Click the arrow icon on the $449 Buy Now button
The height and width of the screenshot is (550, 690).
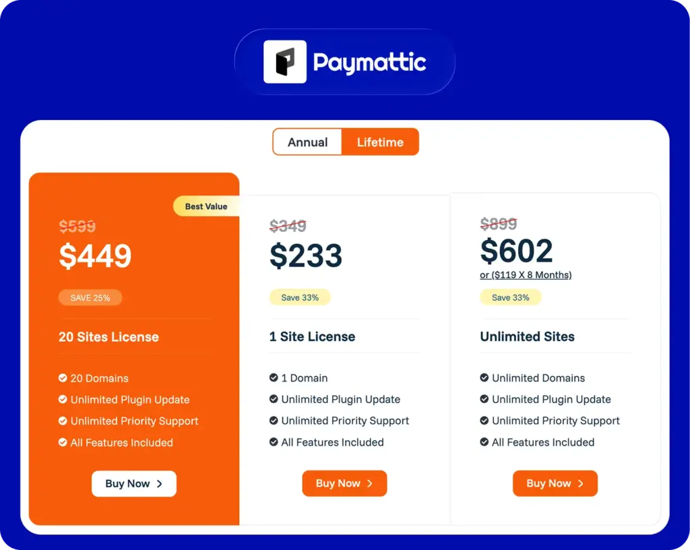[x=160, y=483]
